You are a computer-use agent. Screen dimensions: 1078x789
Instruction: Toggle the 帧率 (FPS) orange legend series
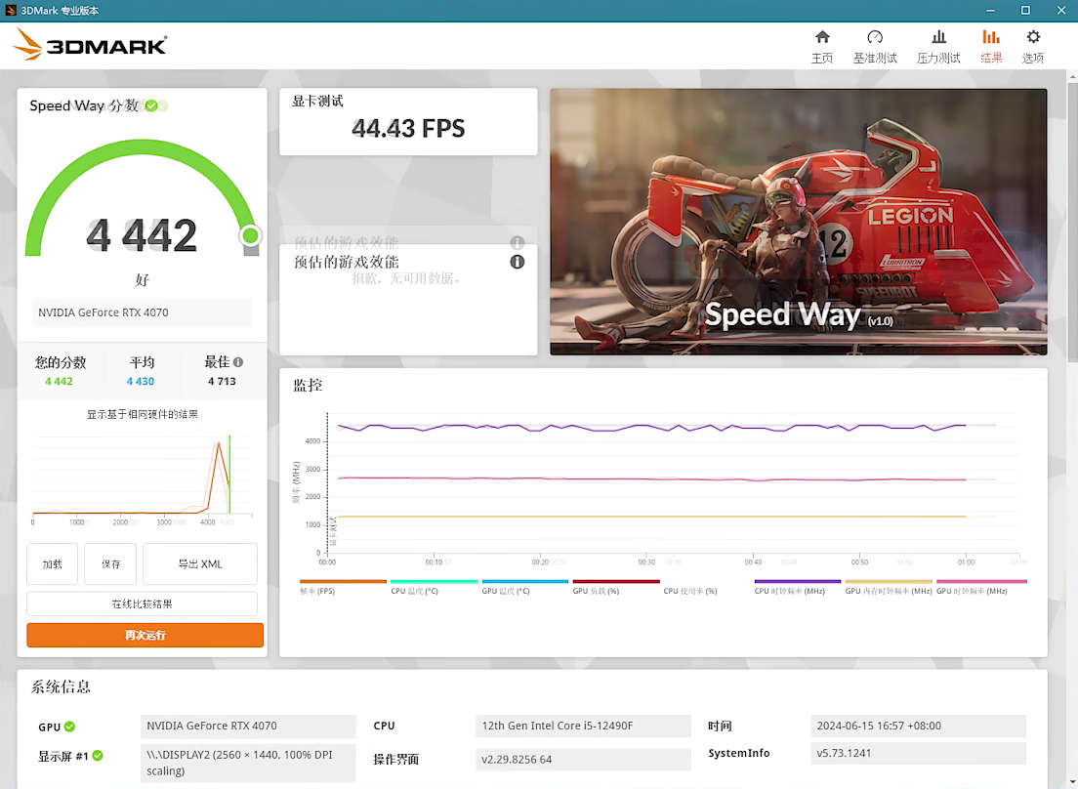(x=343, y=582)
